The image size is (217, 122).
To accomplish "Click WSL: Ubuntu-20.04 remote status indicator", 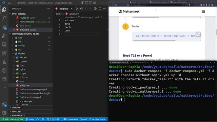I will click(x=12, y=119).
